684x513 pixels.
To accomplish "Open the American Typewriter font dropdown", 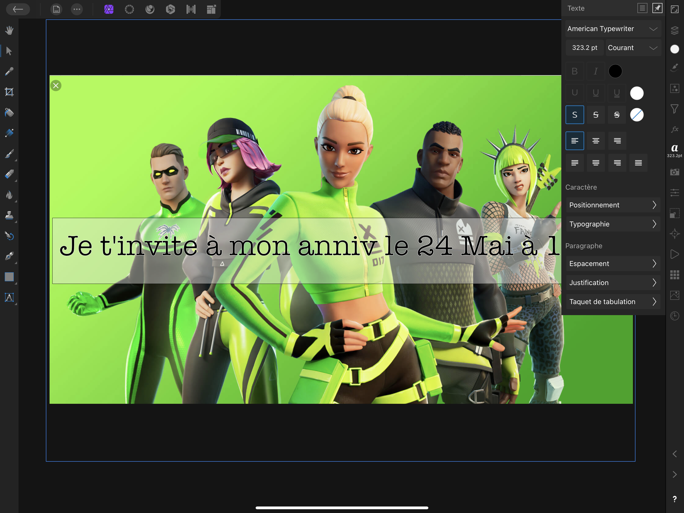I will point(613,29).
